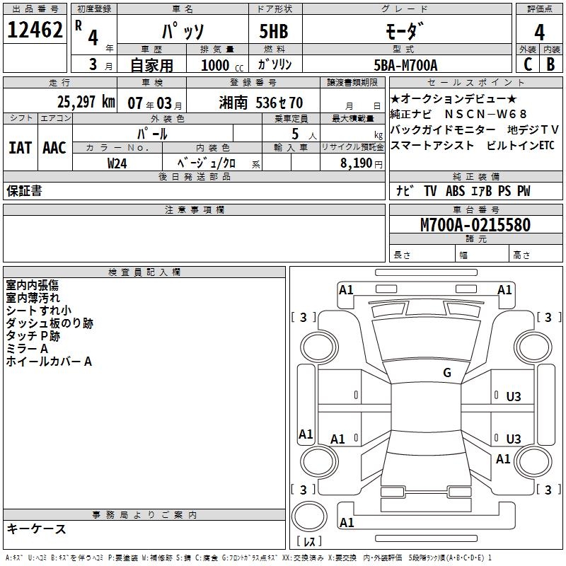This screenshot has height=566, width=566.
Task: Select 保証書 under later-shipped parts
Action: [x=24, y=191]
